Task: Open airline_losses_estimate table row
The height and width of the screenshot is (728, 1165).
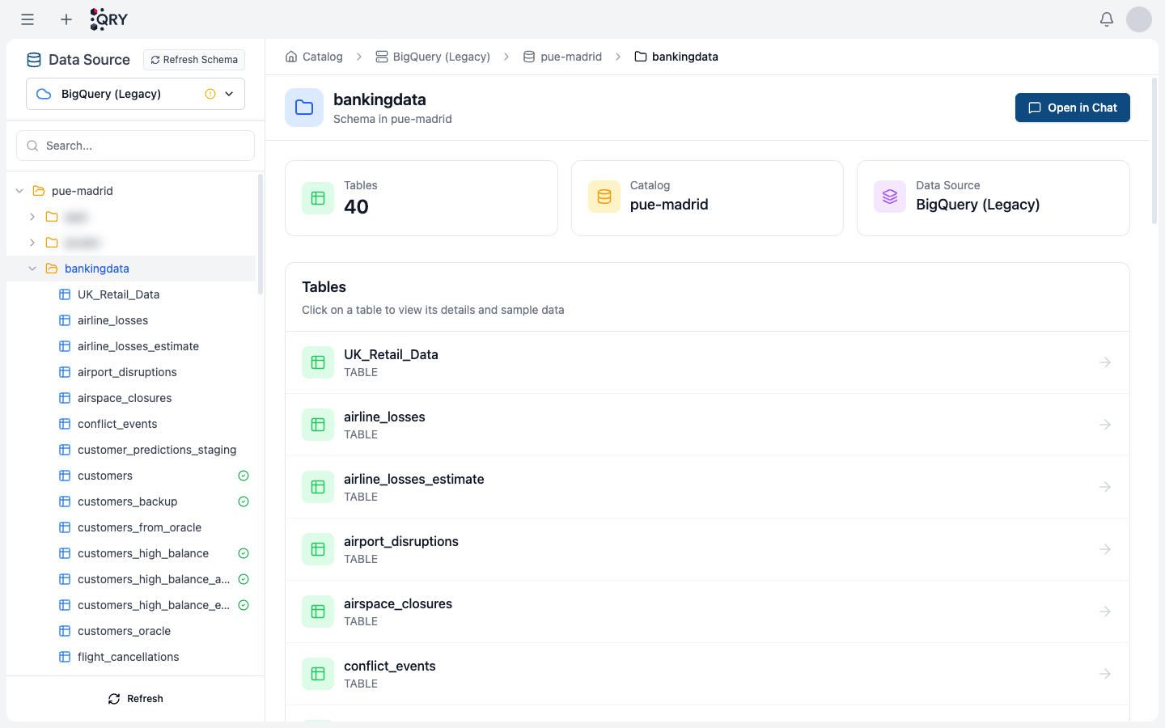Action: click(707, 487)
